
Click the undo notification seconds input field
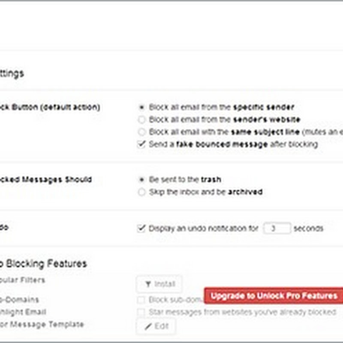277,228
